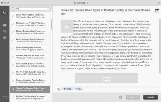Click the blue K Kirkville blog icon
The width and height of the screenshot is (161, 102).
pos(75,3)
